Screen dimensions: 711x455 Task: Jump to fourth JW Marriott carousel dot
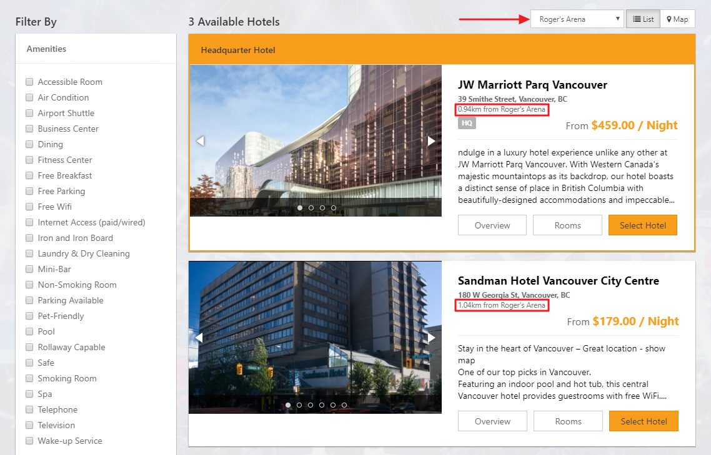(334, 208)
